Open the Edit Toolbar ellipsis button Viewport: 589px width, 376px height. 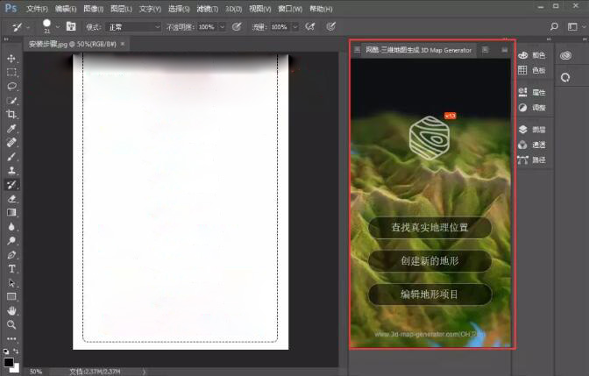pos(11,338)
